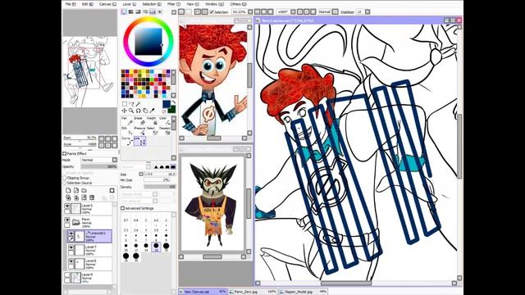Select the Color linework tool
Viewport: 525px width, 295px height.
click(164, 121)
